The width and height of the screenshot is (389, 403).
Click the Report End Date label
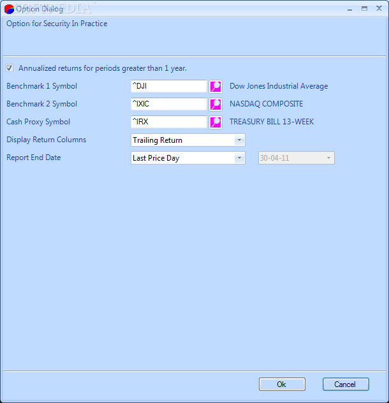[x=33, y=158]
